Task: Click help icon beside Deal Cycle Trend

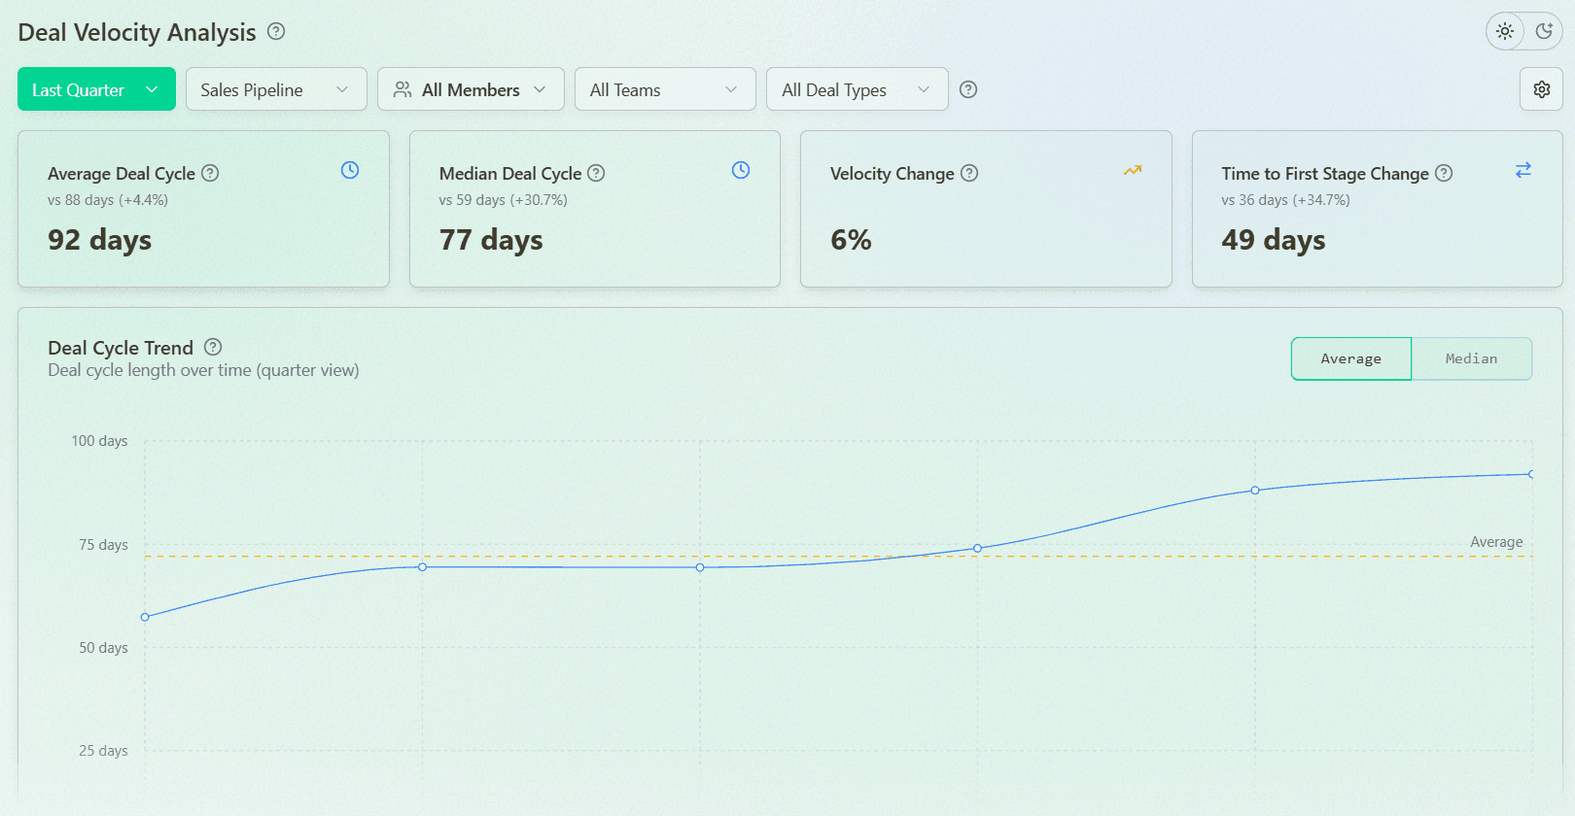Action: click(213, 347)
